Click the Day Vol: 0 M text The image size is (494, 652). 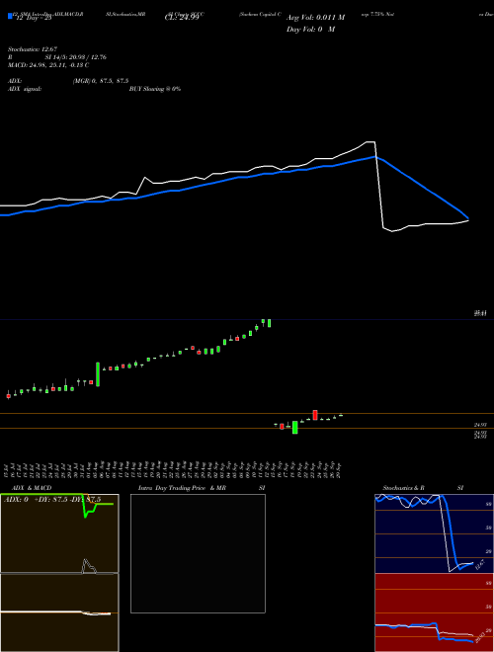tap(310, 30)
